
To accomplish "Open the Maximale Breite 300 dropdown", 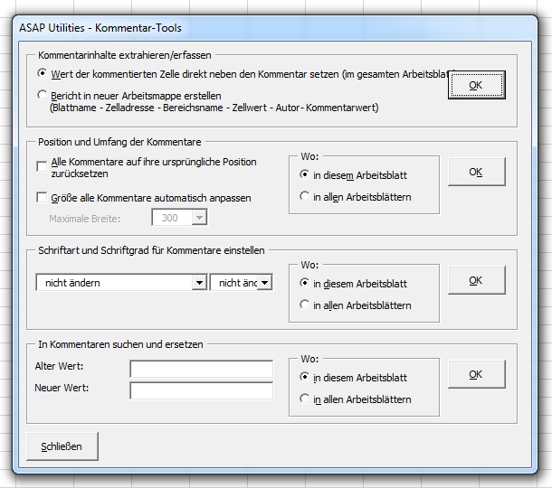I will [x=199, y=218].
